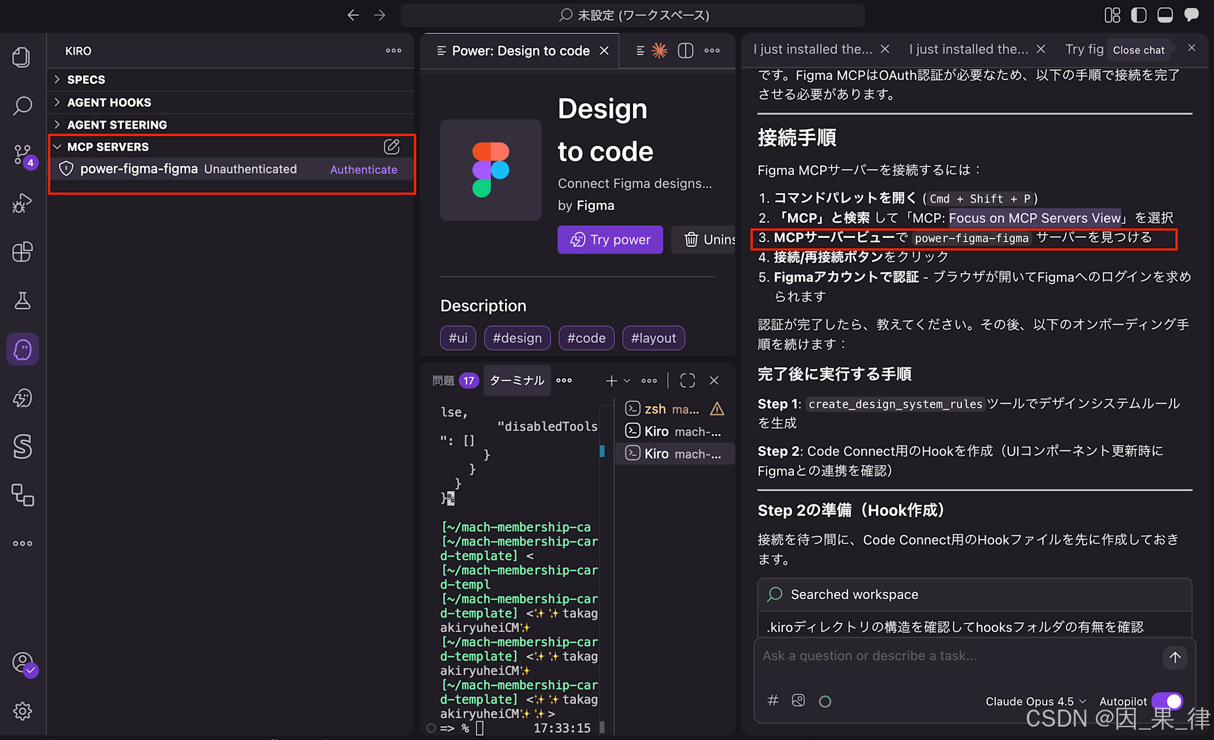Screen dimensions: 1214x740
Task: Toggle primary sidebar visibility in title bar
Action: click(x=1139, y=15)
